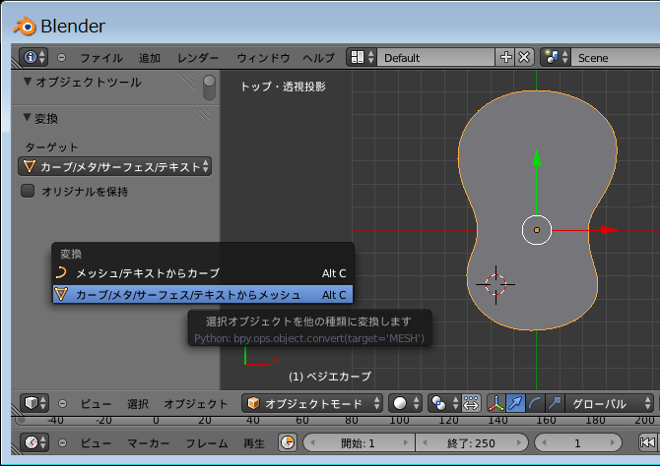Click the current frame field
The height and width of the screenshot is (466, 660).
tap(578, 442)
